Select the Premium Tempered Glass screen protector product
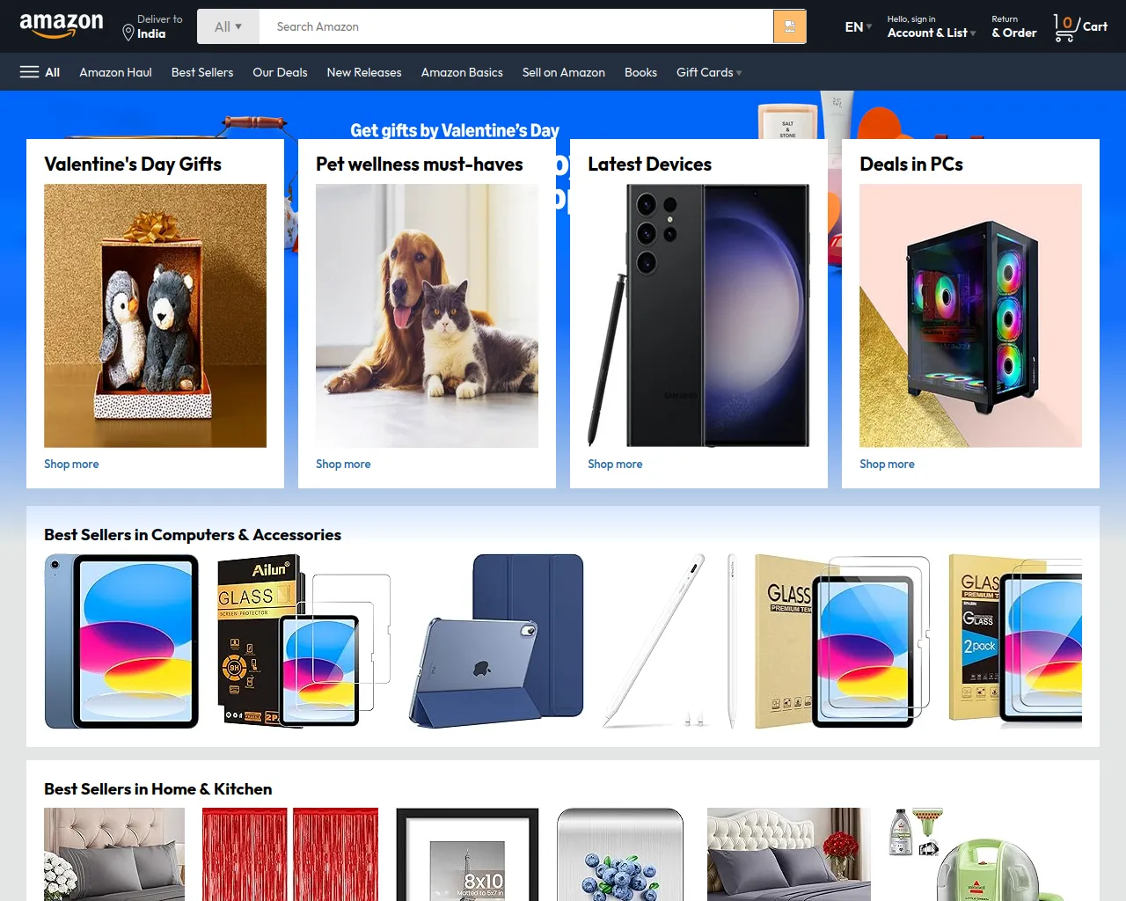 pos(843,641)
